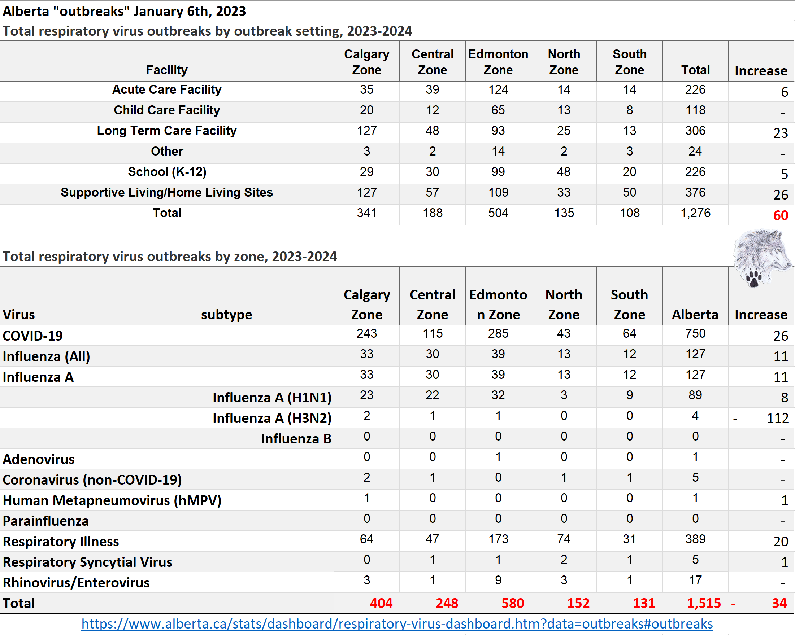Click the '173' Respiratory Illness Edmonton cell
Screen dimensions: 795x635
pyautogui.click(x=498, y=539)
